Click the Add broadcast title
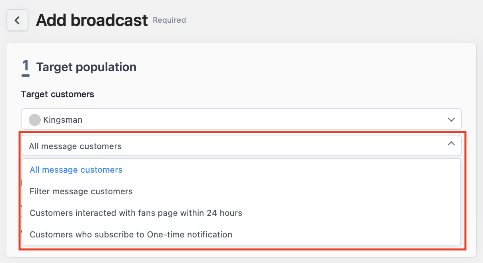Screen dimensions: 483x263 pos(92,20)
